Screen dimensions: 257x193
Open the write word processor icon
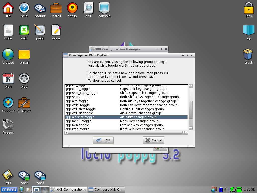tap(8, 30)
